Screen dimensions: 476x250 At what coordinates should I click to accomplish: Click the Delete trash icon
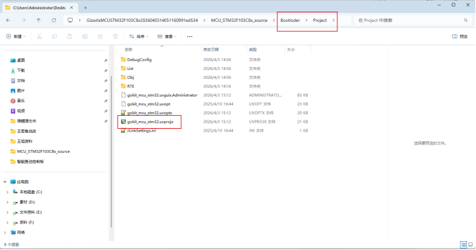[x=115, y=36]
